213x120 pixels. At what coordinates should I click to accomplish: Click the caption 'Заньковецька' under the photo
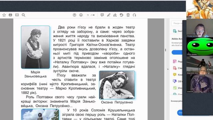tap(35, 76)
